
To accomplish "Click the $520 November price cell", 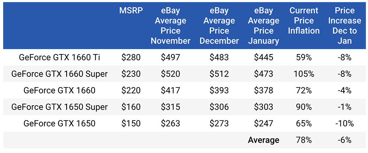I will pos(170,74).
